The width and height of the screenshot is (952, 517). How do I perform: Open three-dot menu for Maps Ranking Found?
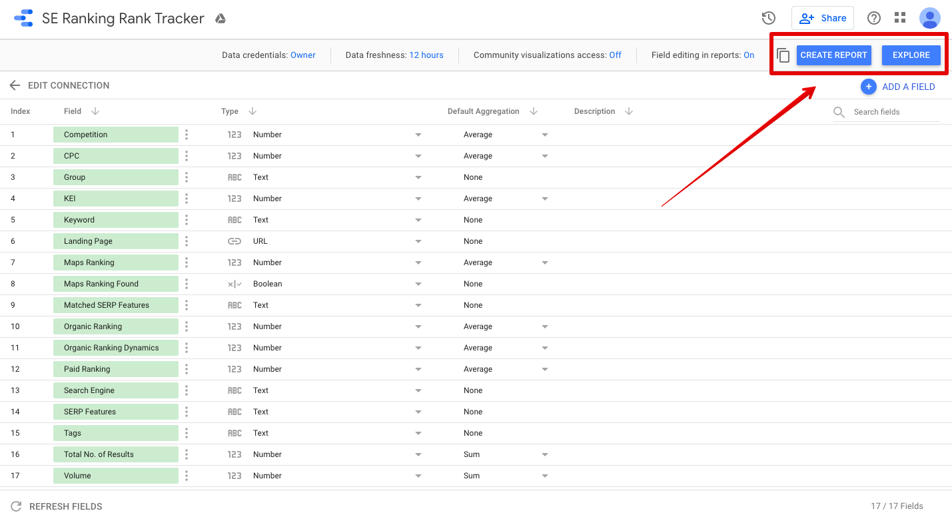pos(187,284)
